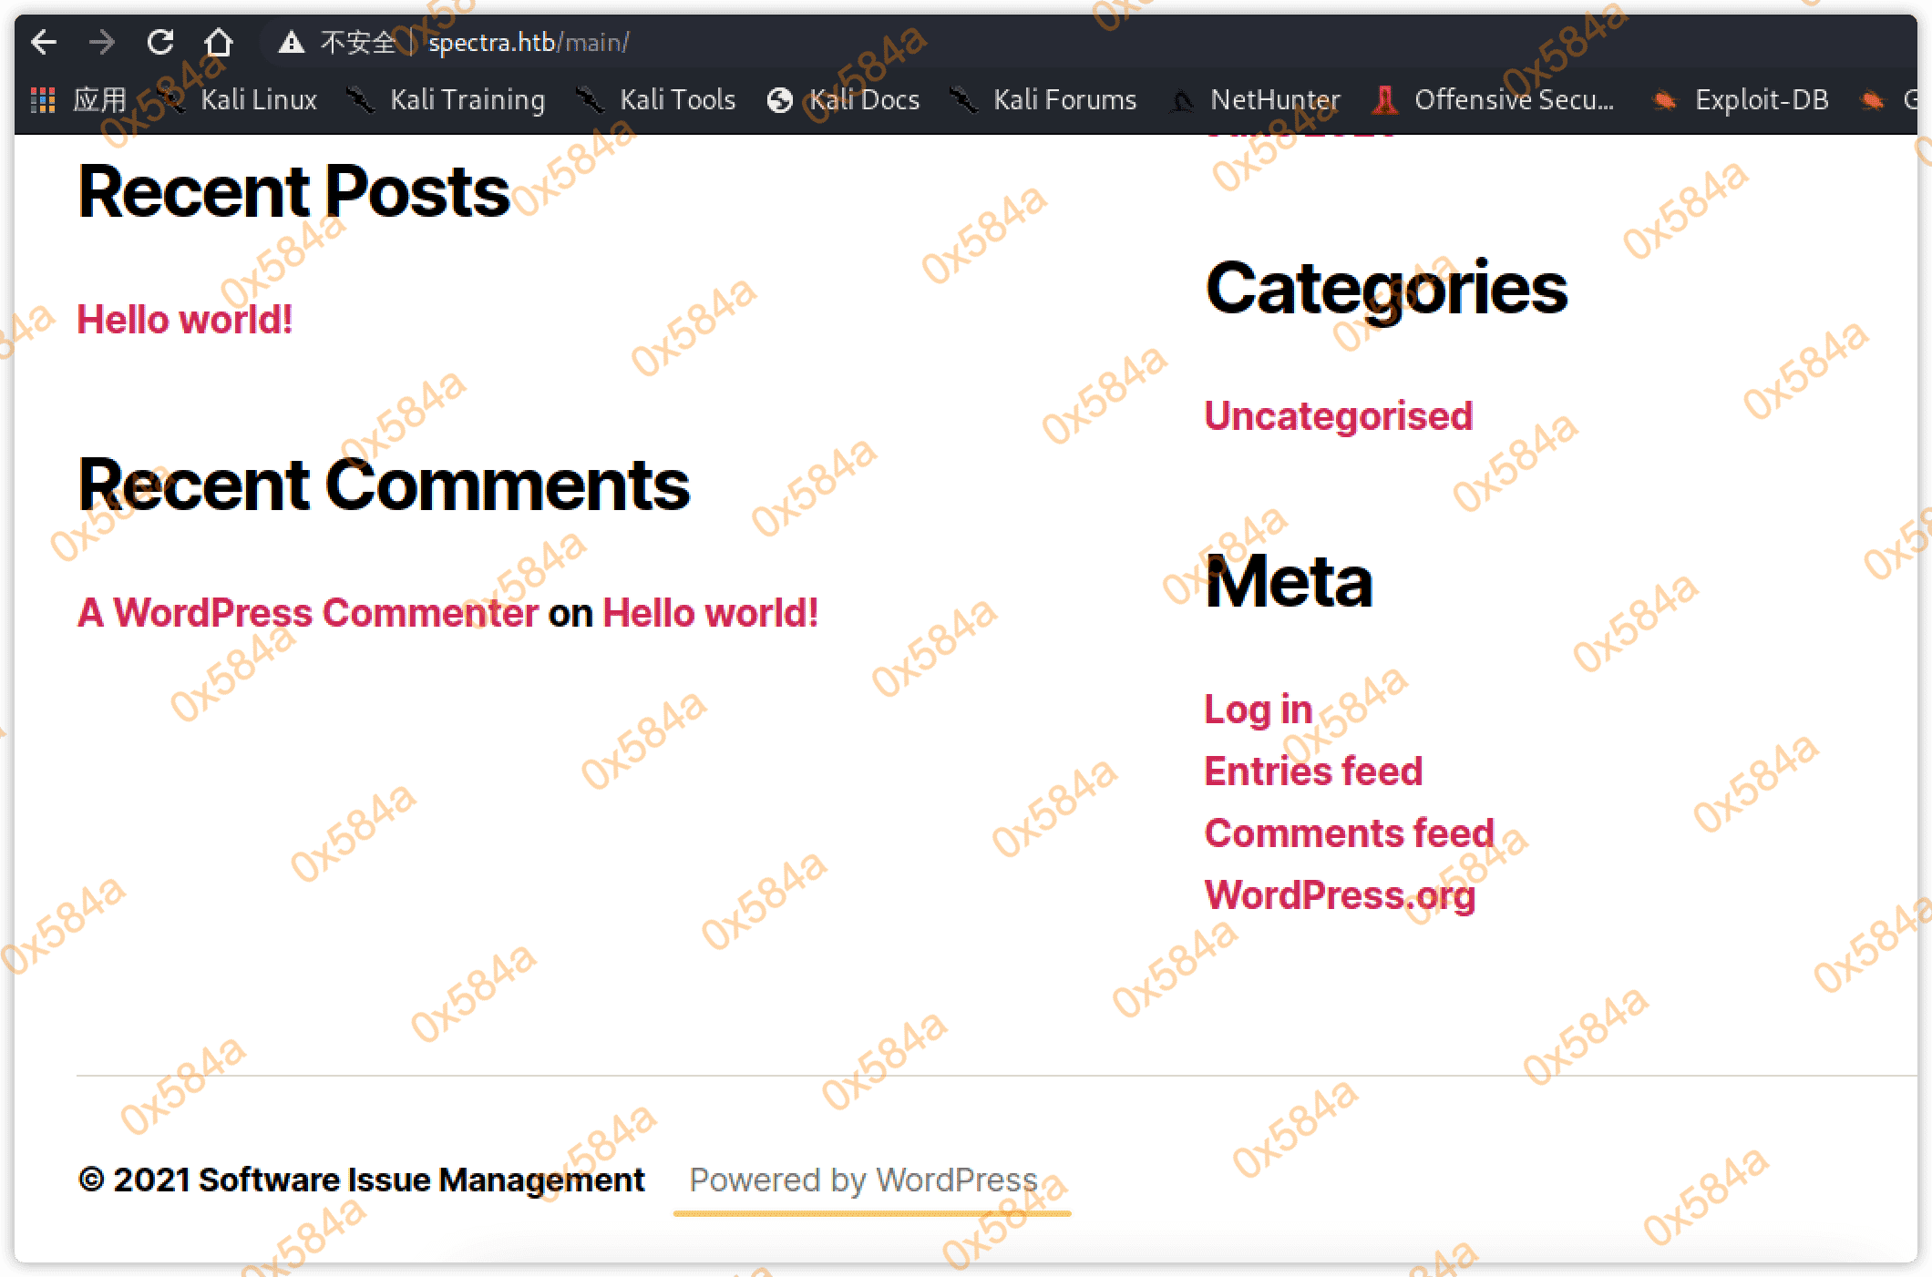
Task: Open the apps grid icon in bookmarks
Action: click(43, 99)
